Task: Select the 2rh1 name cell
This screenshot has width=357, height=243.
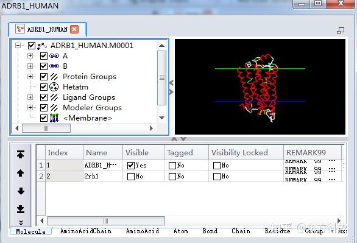Action: (x=103, y=177)
